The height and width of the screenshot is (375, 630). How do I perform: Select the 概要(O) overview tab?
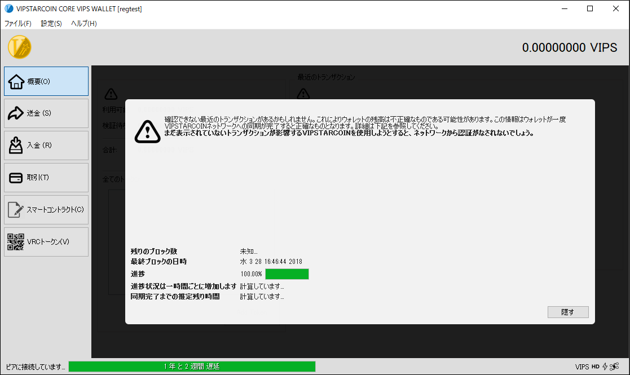pos(46,81)
